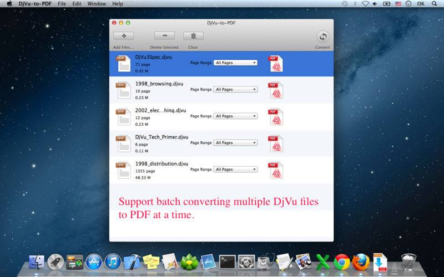Open the File menu
Screen dimensions: 444x277
(x=62, y=4)
